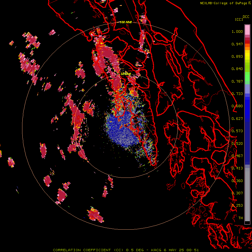
Task: Click the bright green segment of the color bar
Action: [x=247, y=76]
